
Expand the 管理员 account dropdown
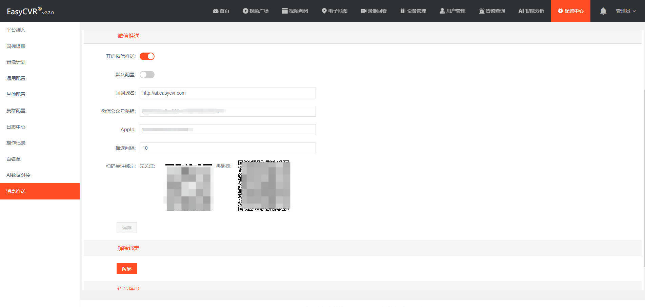(x=626, y=11)
